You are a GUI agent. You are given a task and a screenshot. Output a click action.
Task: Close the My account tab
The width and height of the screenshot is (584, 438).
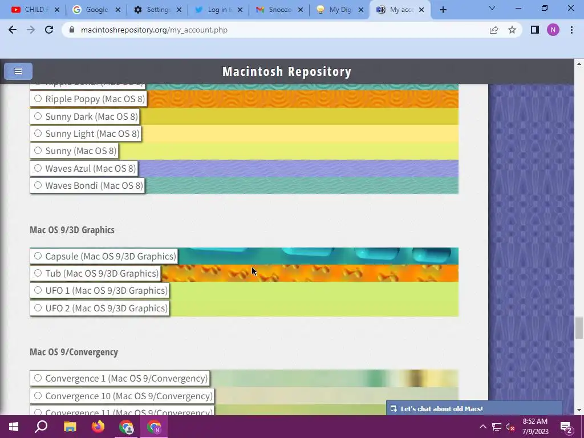pos(421,10)
